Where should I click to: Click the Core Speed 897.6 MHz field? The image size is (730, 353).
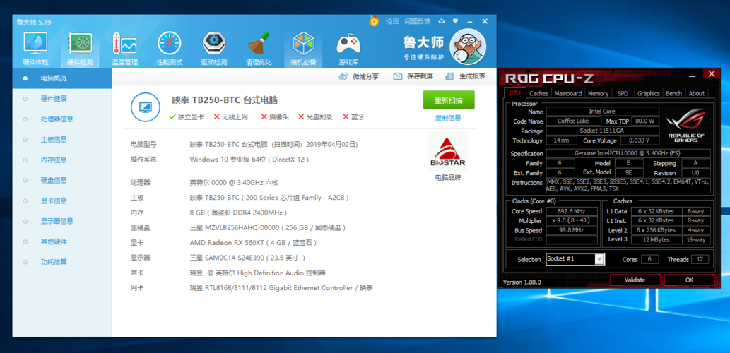572,211
